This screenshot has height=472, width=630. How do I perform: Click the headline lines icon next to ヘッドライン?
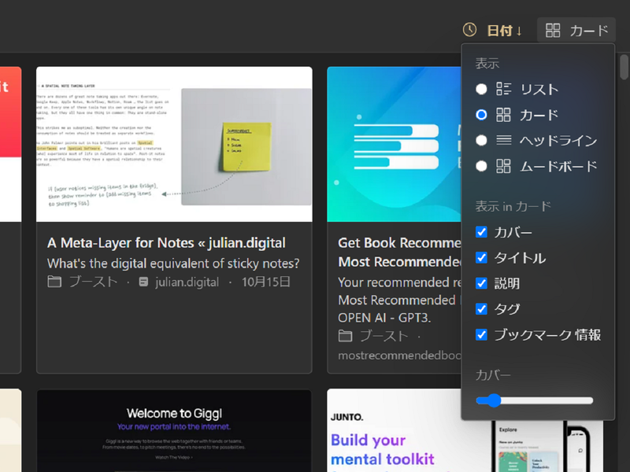click(x=504, y=141)
